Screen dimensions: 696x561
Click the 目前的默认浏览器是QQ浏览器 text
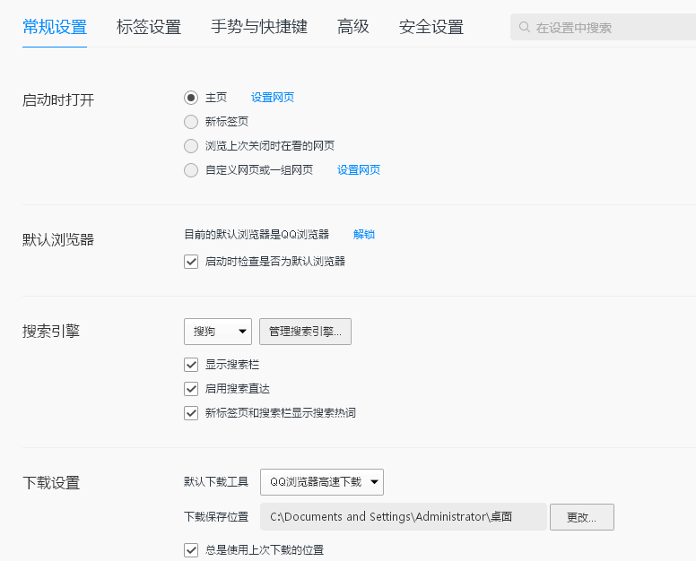pyautogui.click(x=257, y=235)
